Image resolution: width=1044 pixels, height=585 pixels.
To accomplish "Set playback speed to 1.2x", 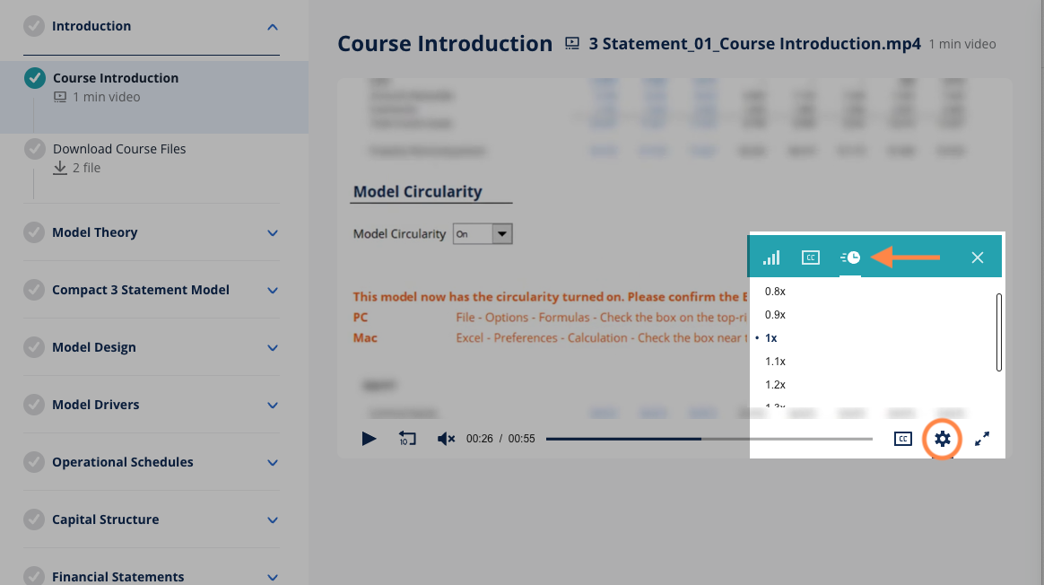I will [775, 384].
